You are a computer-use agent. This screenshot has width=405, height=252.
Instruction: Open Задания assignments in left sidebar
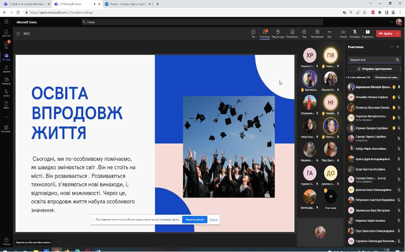point(7,69)
